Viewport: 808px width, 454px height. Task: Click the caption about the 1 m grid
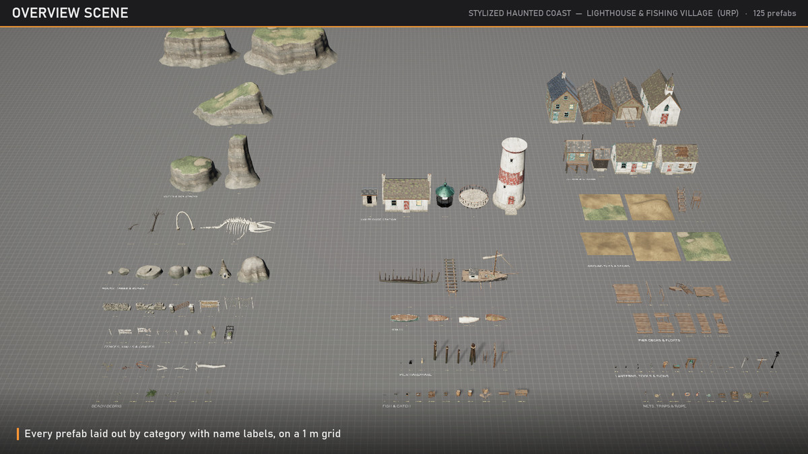[x=182, y=434]
